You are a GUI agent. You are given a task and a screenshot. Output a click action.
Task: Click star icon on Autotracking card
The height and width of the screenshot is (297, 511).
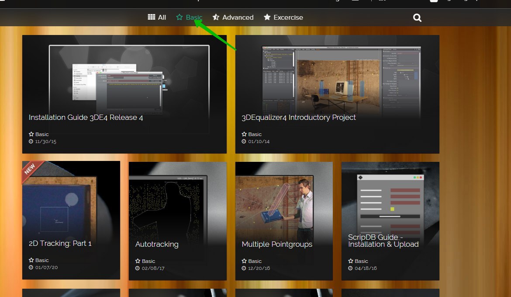click(x=138, y=261)
